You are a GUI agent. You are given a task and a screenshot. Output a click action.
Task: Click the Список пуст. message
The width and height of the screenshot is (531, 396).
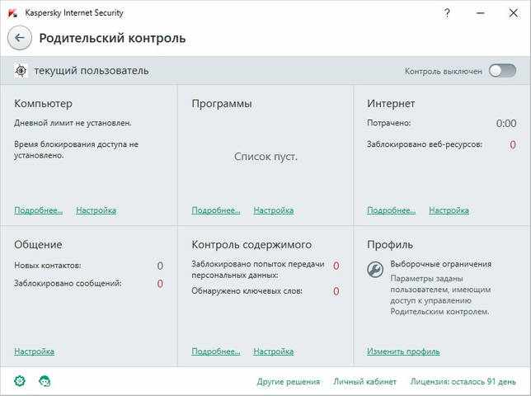point(265,157)
